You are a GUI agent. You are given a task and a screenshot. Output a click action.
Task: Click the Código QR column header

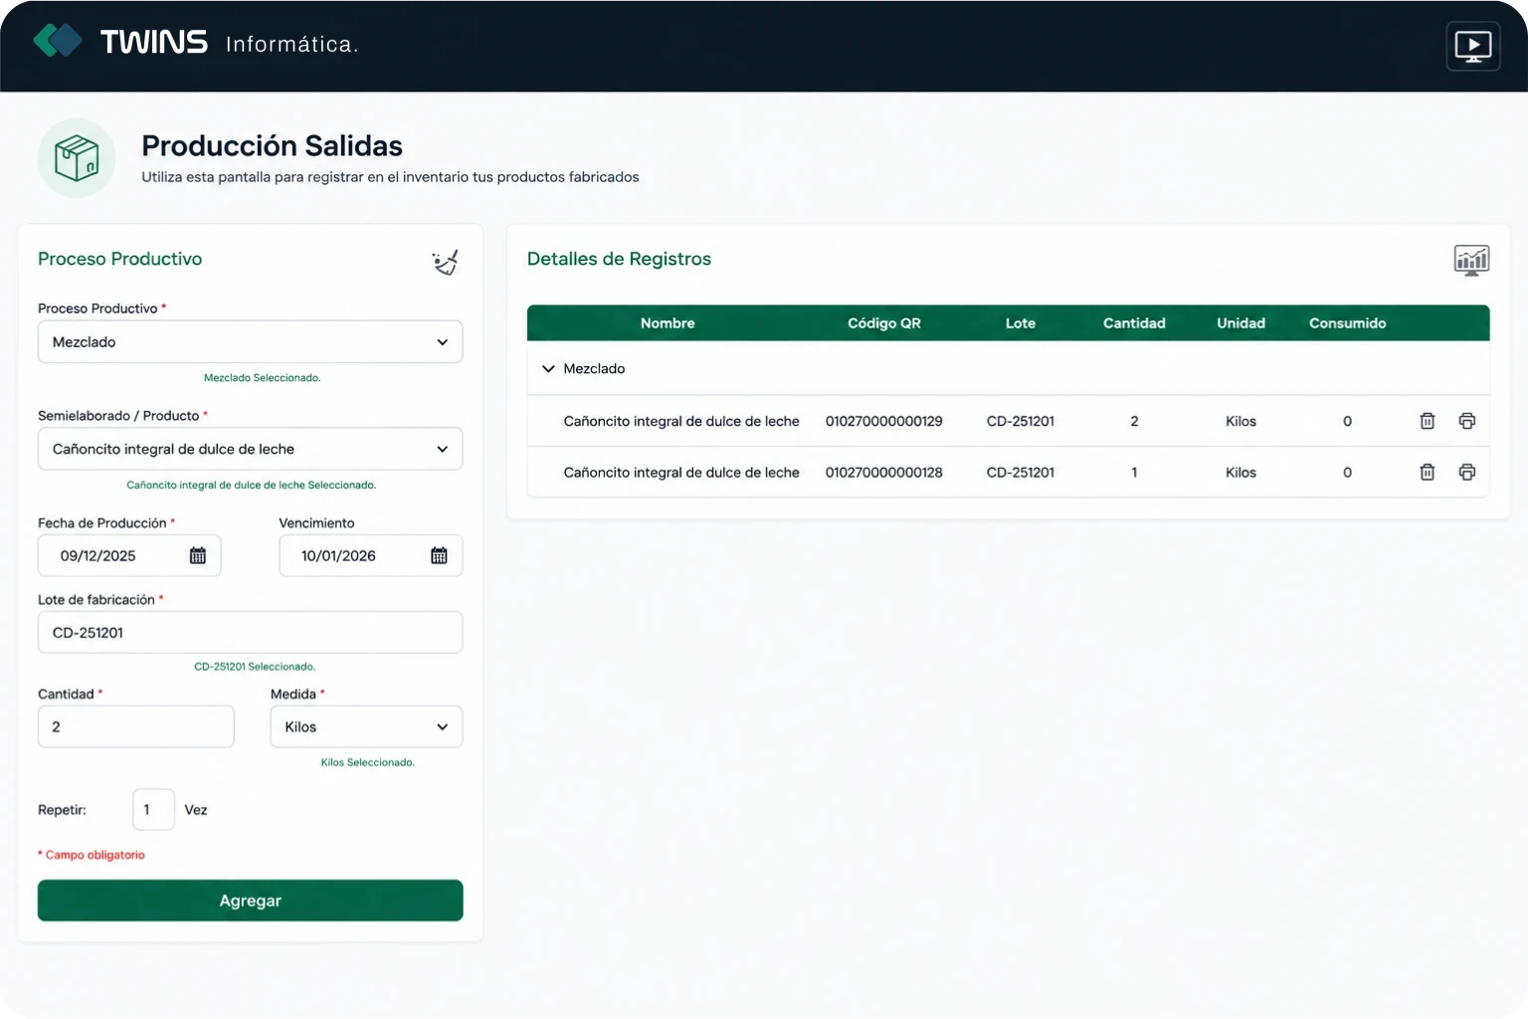(x=883, y=323)
